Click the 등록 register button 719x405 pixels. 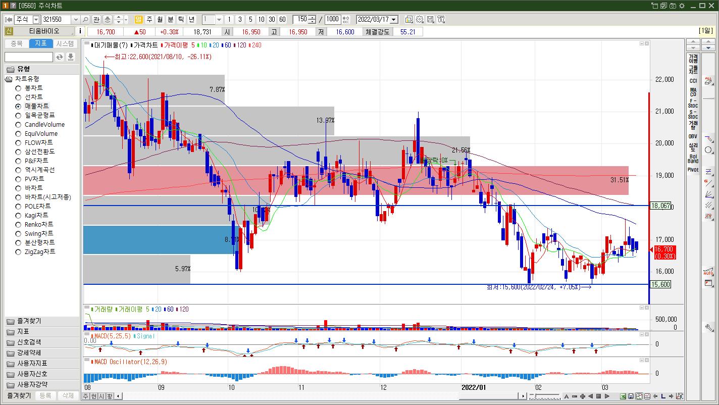tap(45, 396)
